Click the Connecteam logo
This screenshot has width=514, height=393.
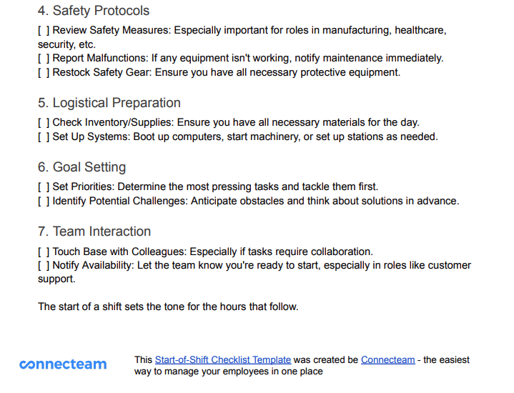coord(63,364)
